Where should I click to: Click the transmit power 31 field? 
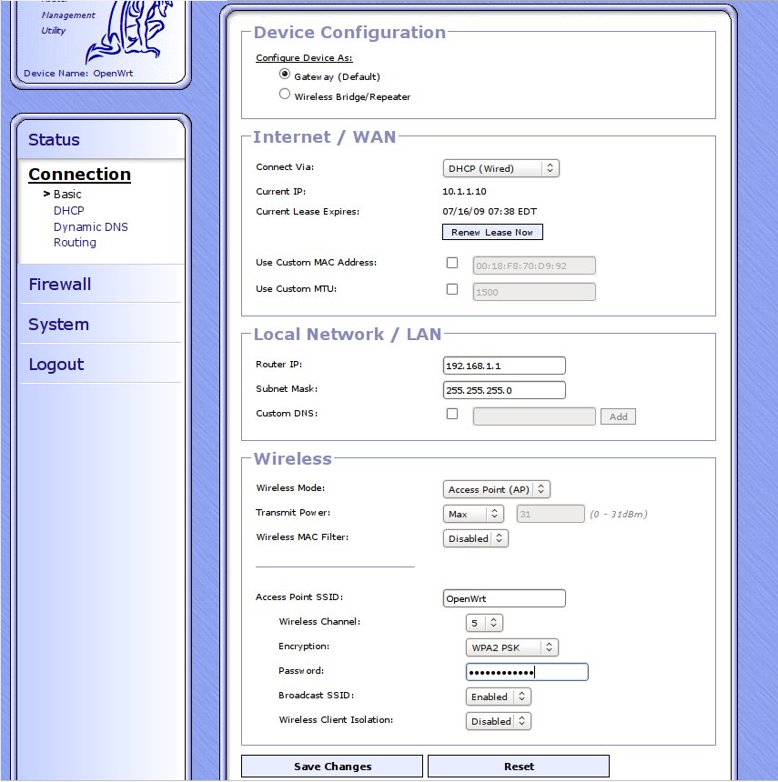(x=551, y=514)
